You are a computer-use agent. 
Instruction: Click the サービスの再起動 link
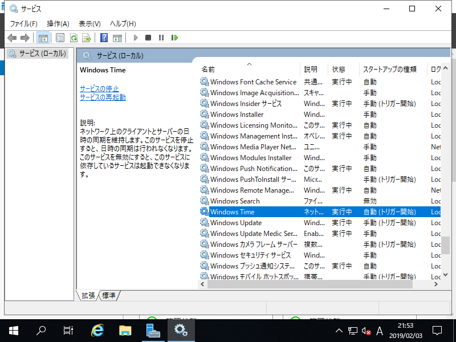coord(102,96)
